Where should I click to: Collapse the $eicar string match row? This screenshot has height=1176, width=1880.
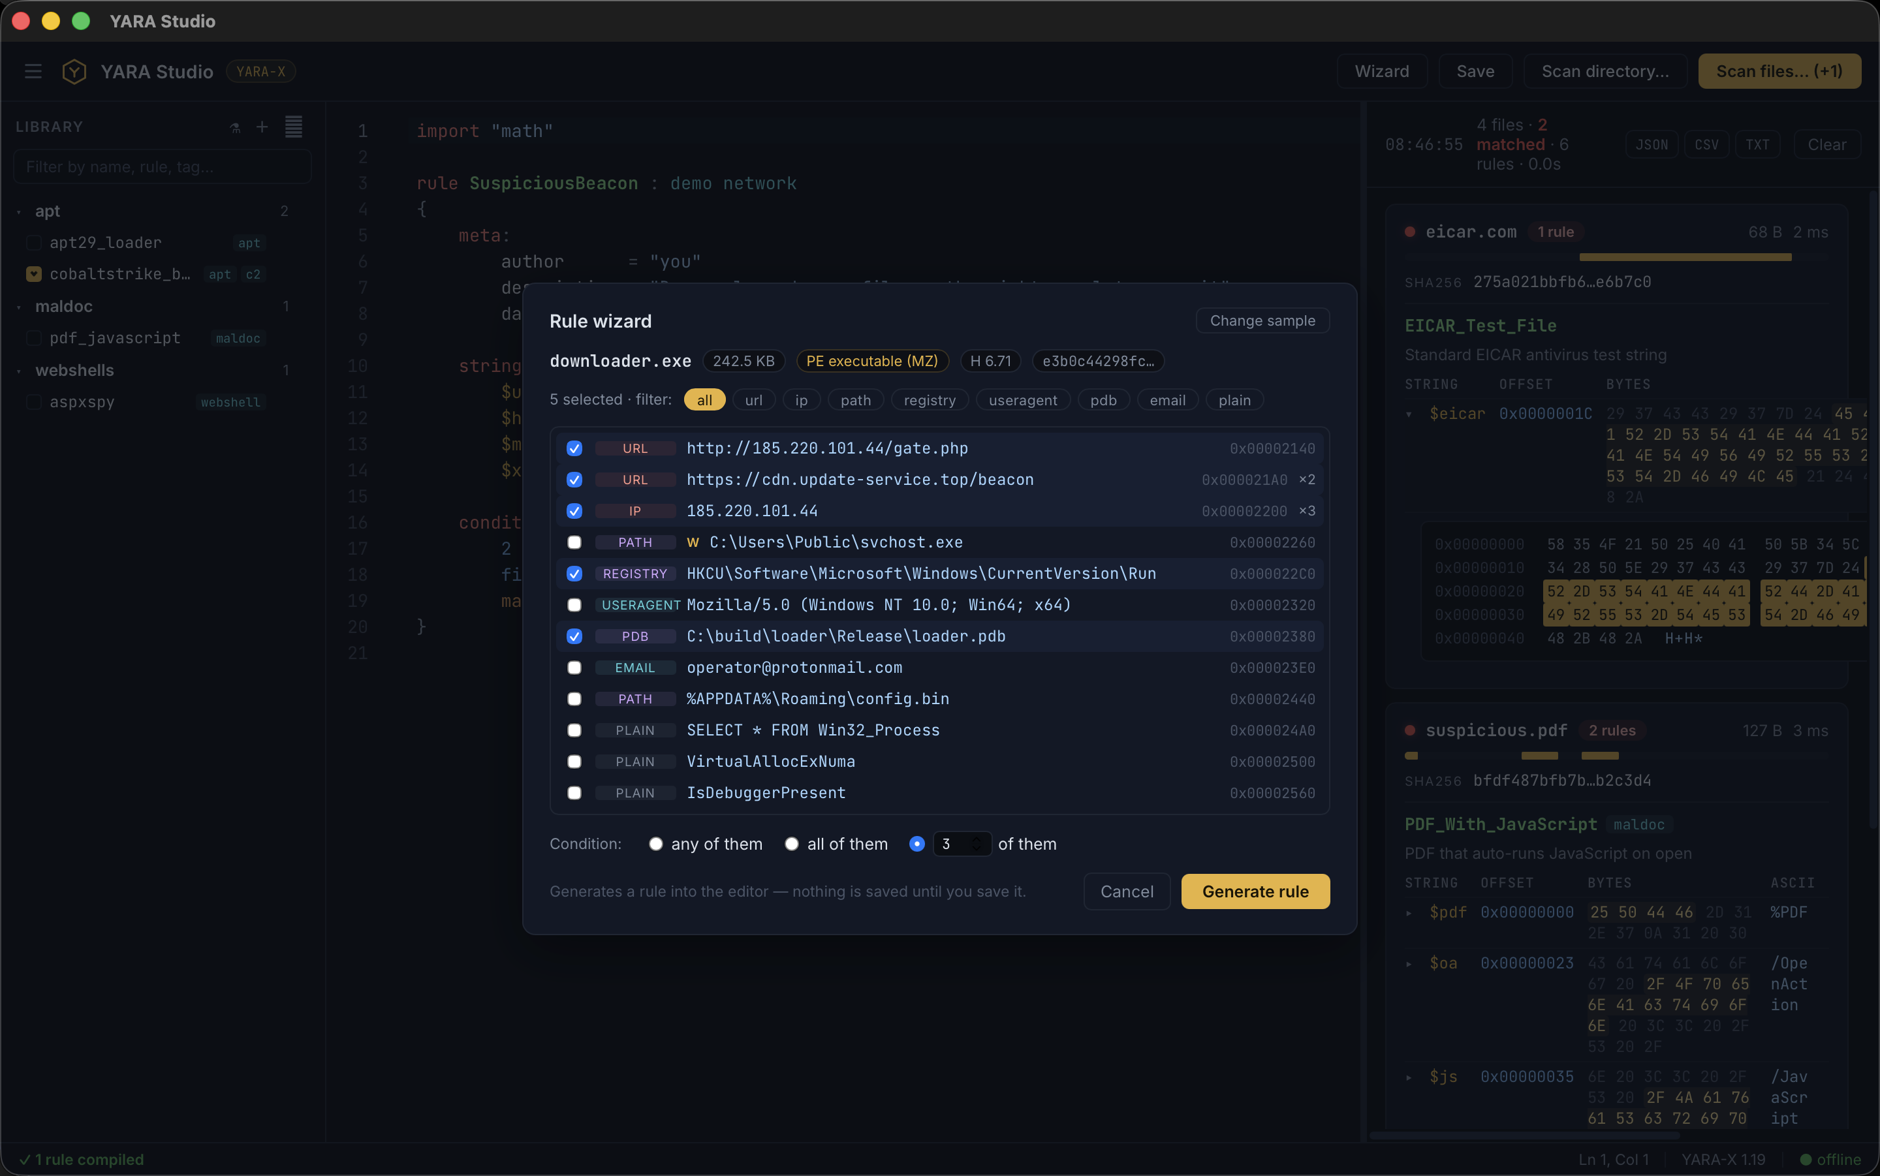coord(1409,414)
